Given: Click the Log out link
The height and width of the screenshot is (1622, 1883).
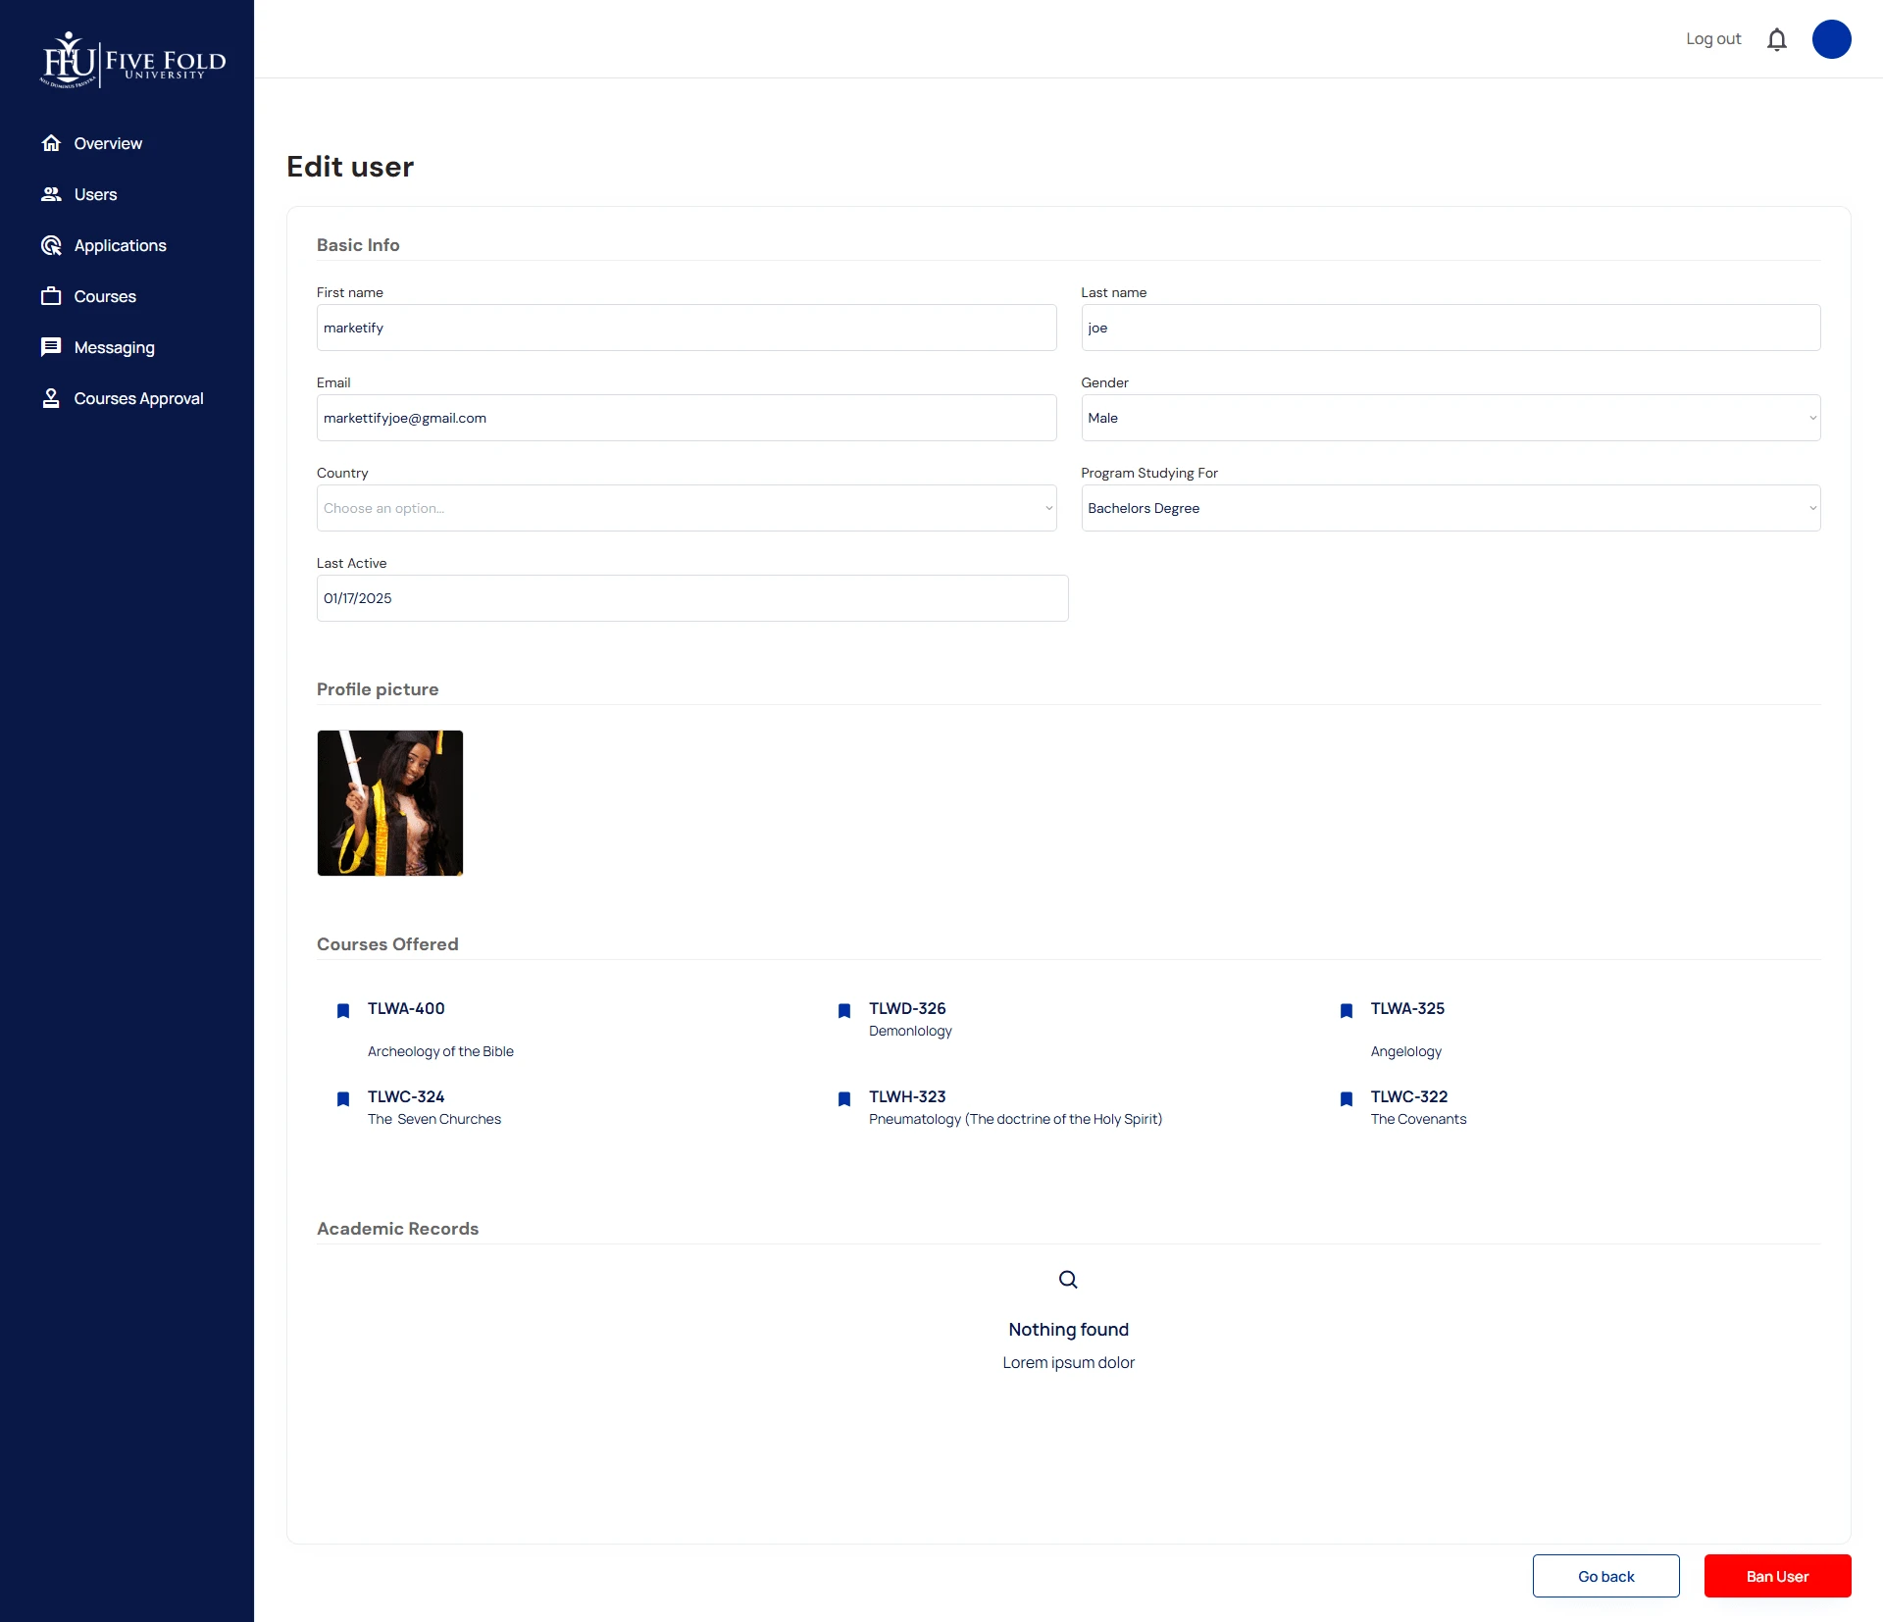Looking at the screenshot, I should tap(1712, 39).
